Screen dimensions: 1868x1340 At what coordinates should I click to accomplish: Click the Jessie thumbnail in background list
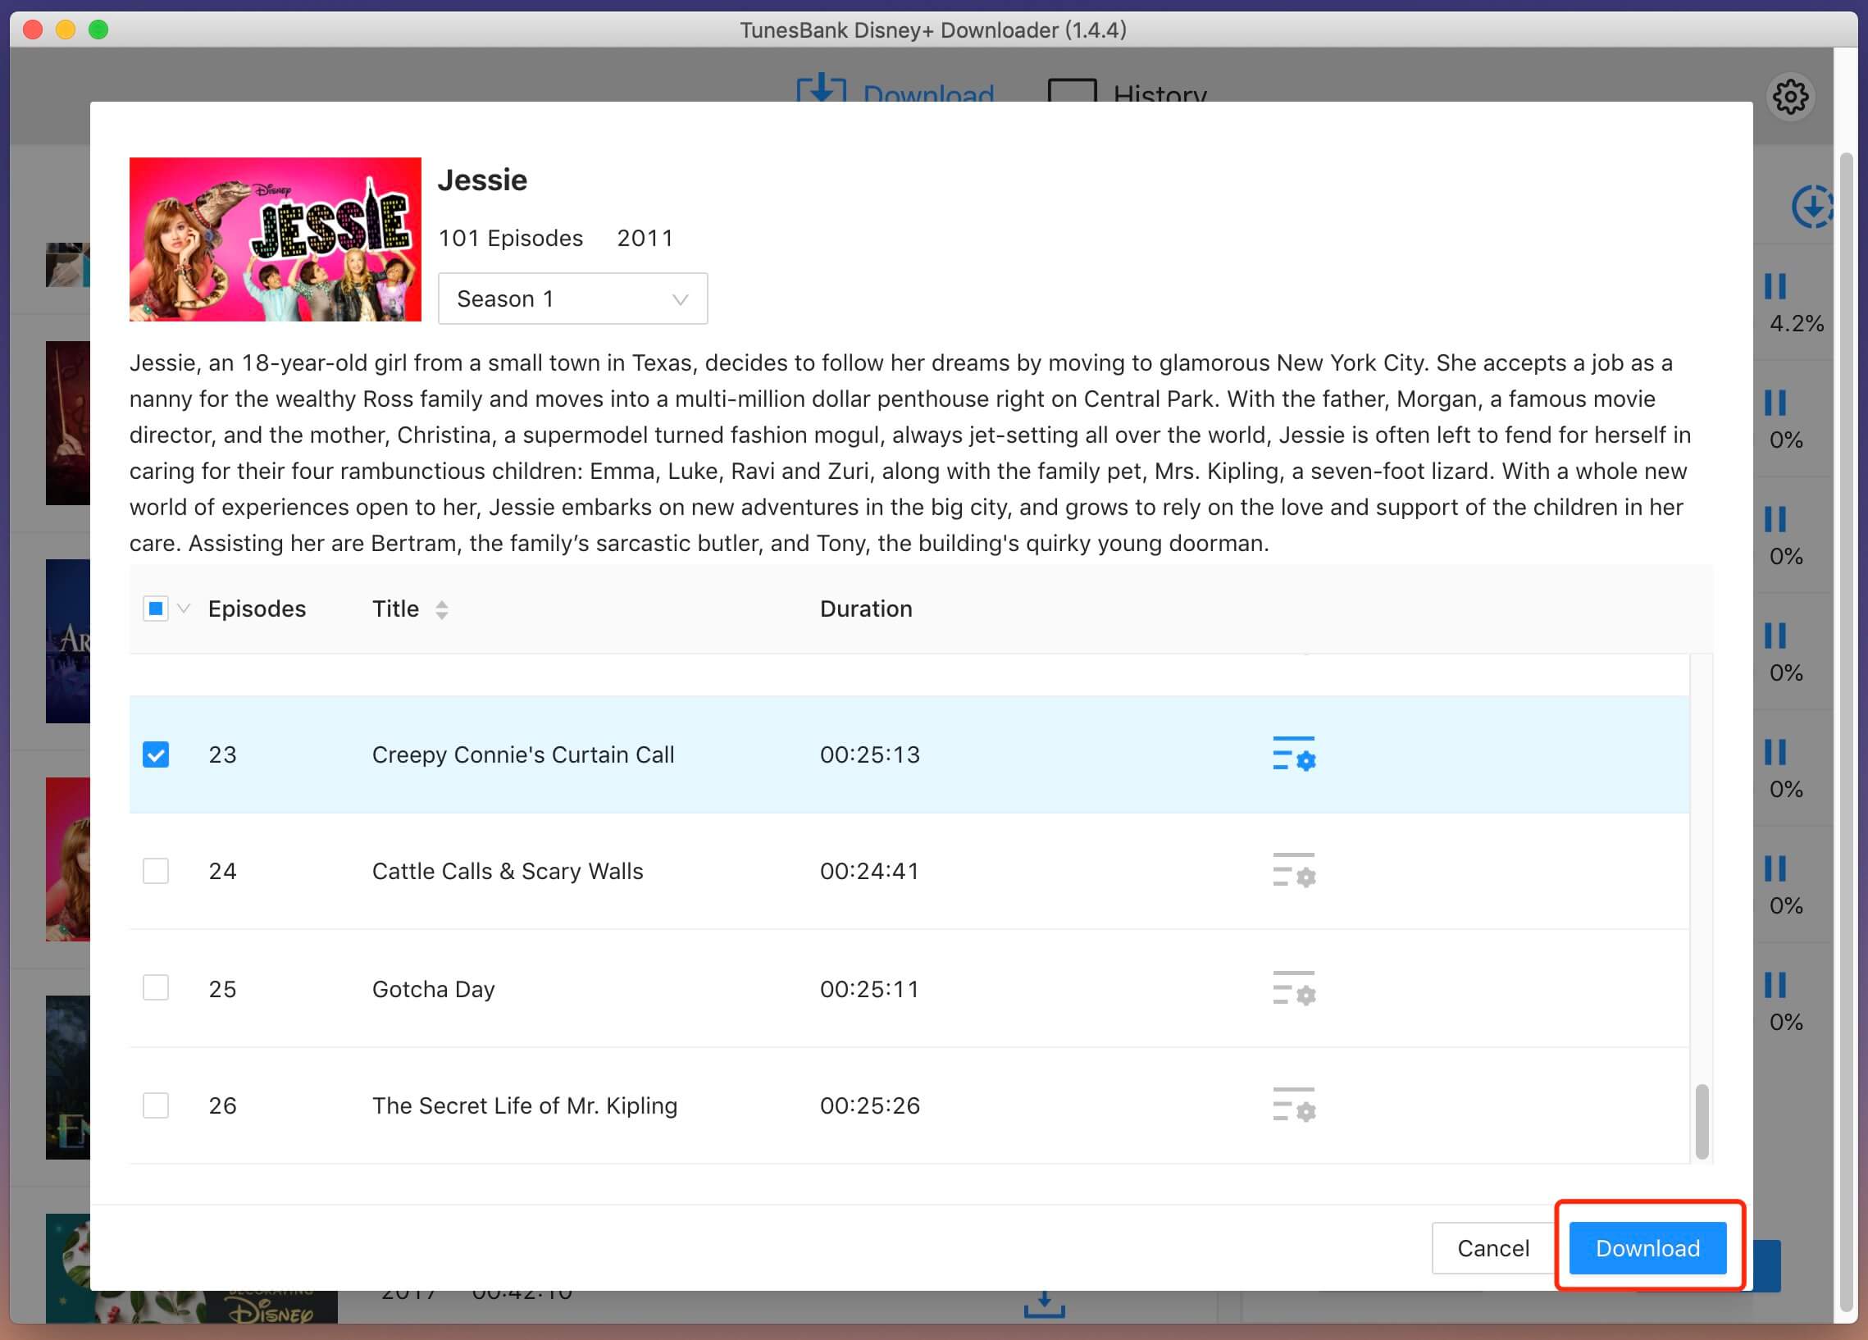tap(67, 859)
